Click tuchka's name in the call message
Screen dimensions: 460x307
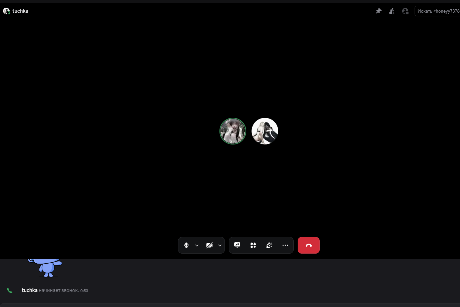pos(29,290)
